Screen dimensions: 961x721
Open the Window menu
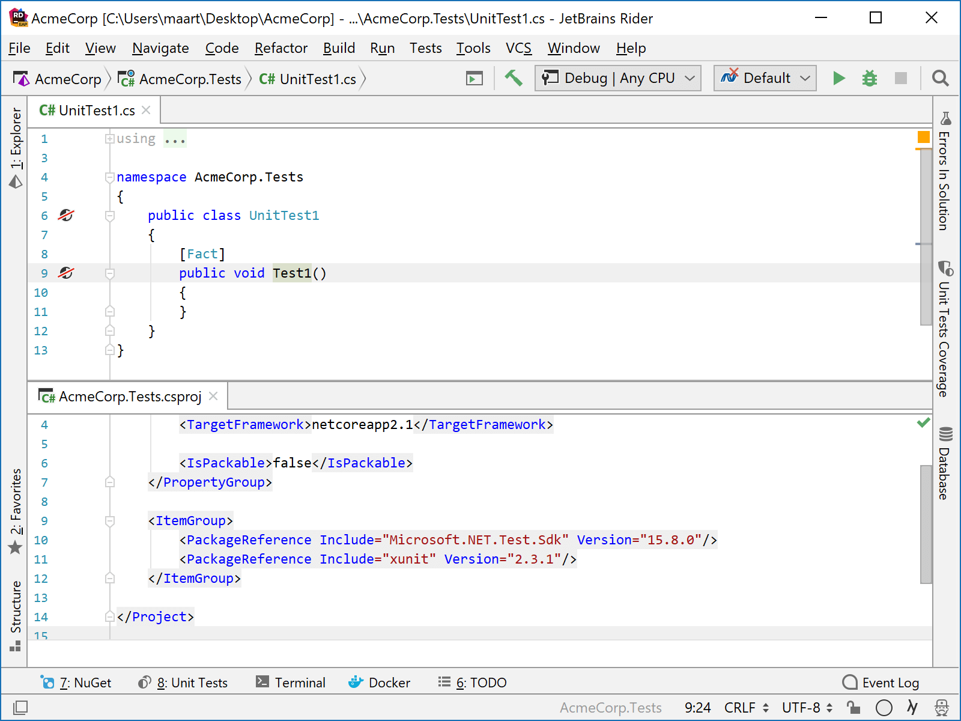574,48
